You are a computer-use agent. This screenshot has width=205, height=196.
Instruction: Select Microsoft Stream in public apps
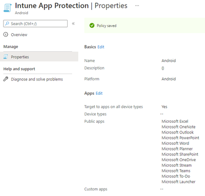tap(177, 165)
